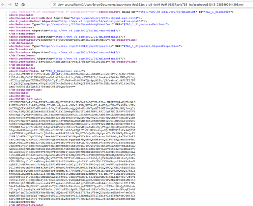Viewport: 253px width, 206px height.
Task: Click the TAO_1_Signature-Value Id on line 20
Action: tap(64, 71)
